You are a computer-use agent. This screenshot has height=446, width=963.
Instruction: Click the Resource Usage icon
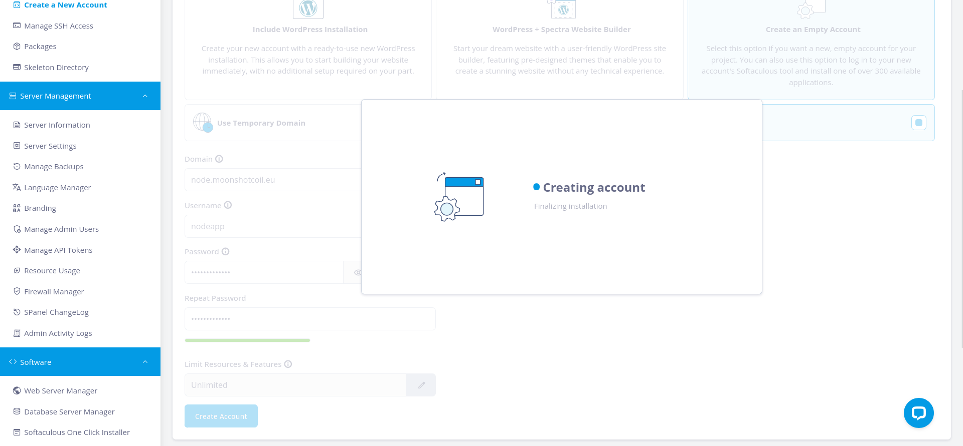pos(17,270)
